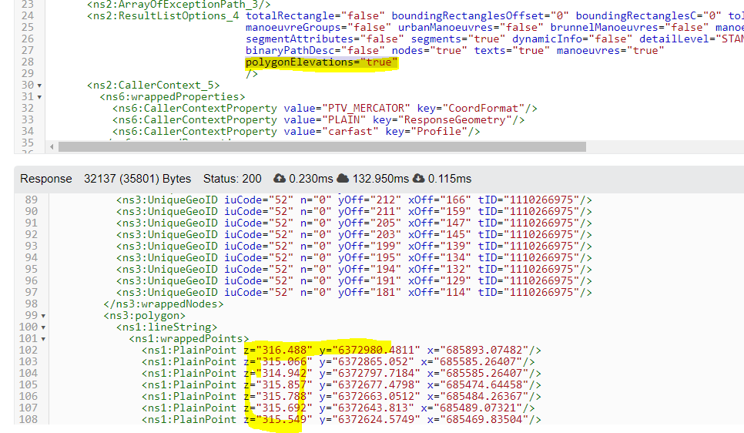Click line number 102 in response gutter

pos(27,350)
